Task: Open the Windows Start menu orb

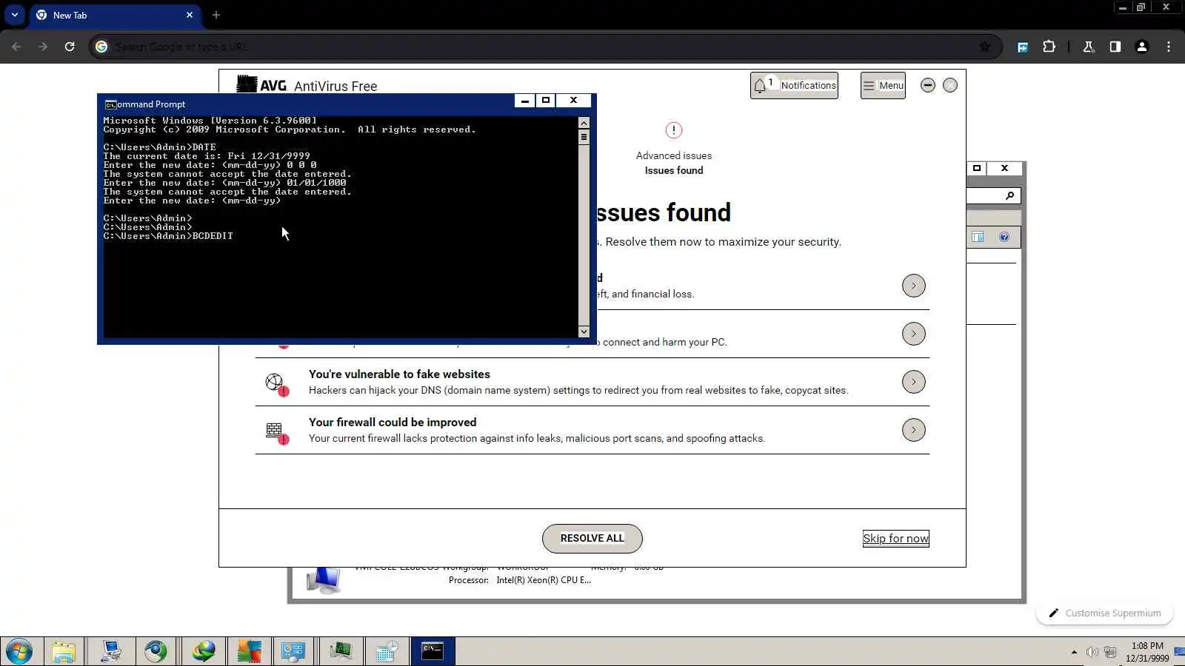Action: tap(19, 651)
